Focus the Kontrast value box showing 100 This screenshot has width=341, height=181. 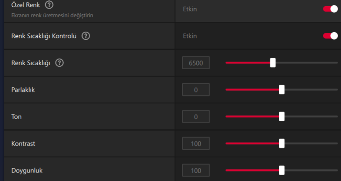coord(196,143)
